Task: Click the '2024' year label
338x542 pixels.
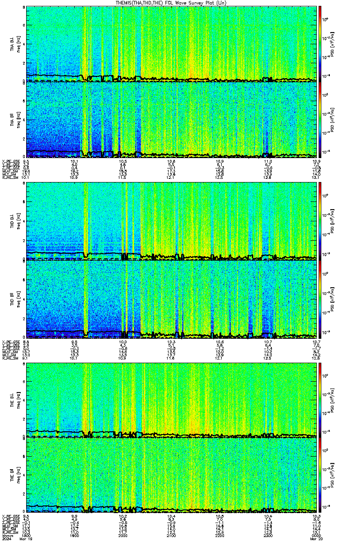Action: [7, 539]
